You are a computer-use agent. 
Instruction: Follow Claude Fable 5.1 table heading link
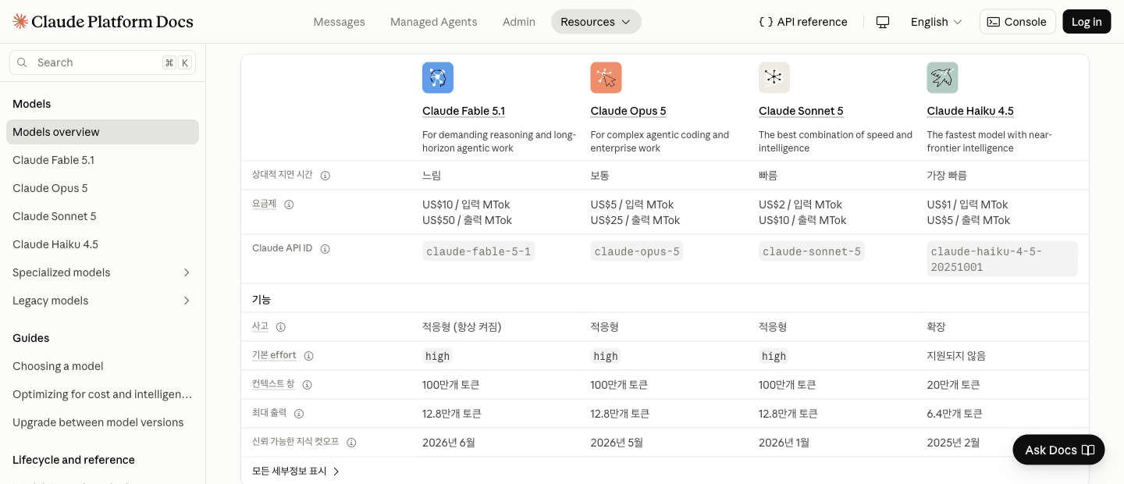pos(464,111)
